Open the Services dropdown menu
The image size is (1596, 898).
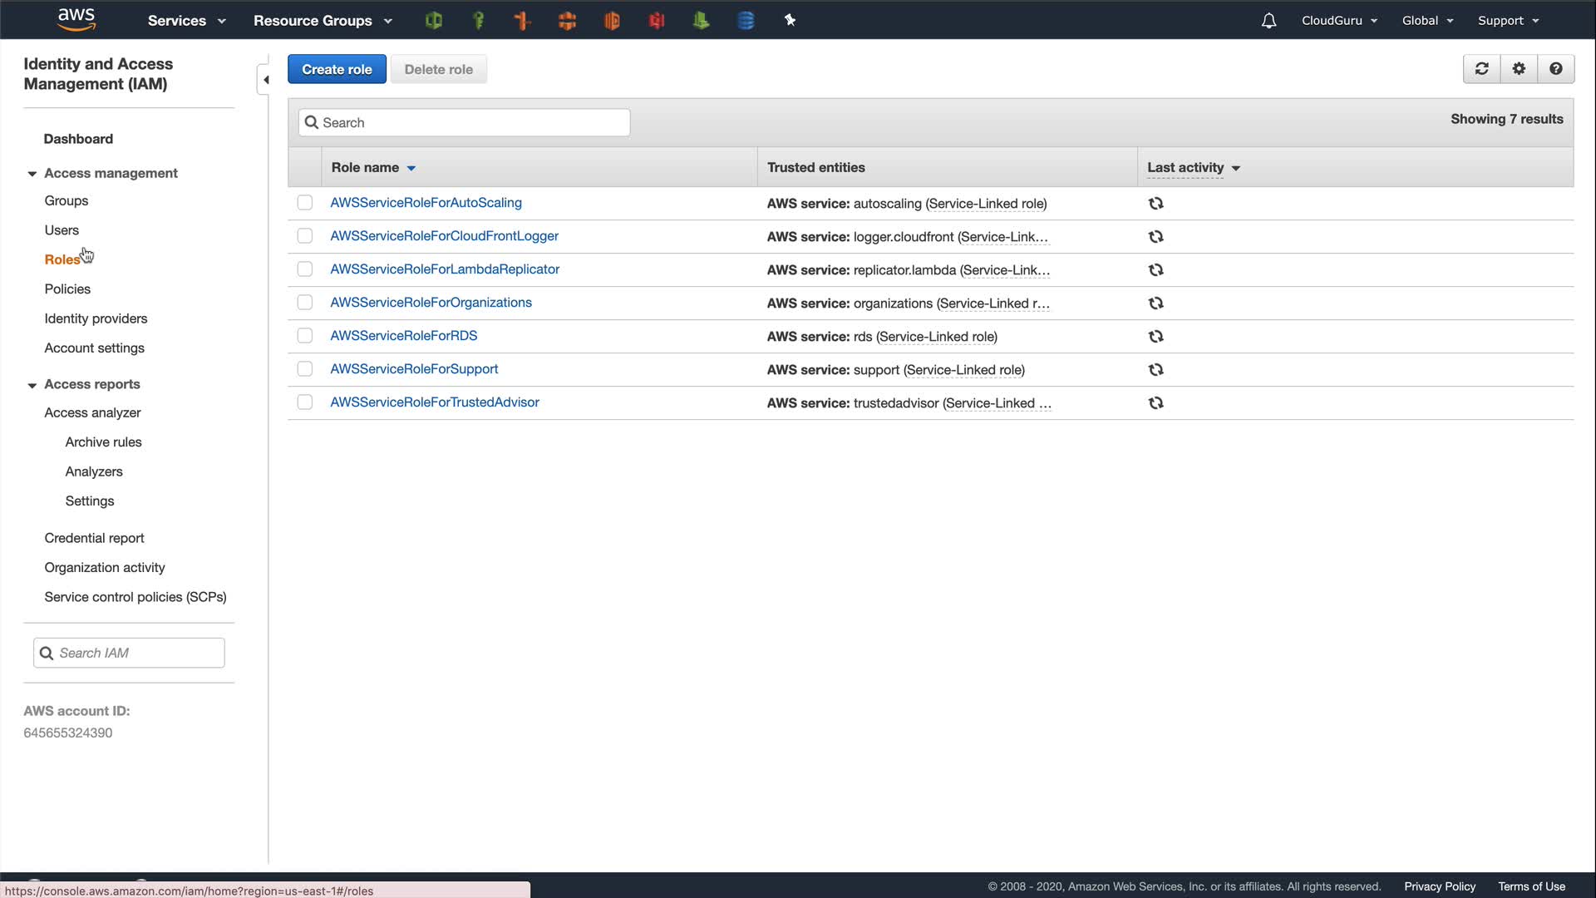tap(186, 21)
